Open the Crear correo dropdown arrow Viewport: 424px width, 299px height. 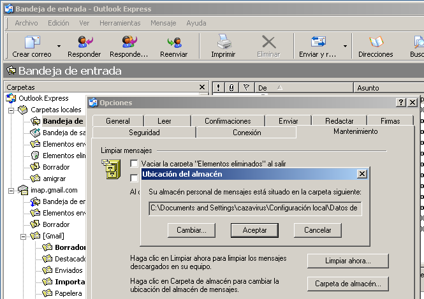[x=59, y=47]
